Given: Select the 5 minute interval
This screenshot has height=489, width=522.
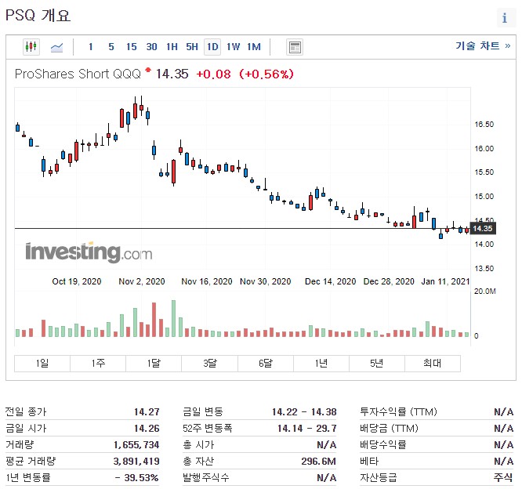Looking at the screenshot, I should 111,47.
